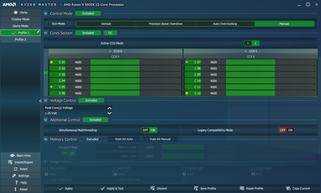Image resolution: width=321 pixels, height=193 pixels.
Task: Click the Reset option in sidebar
Action: click(x=20, y=169)
